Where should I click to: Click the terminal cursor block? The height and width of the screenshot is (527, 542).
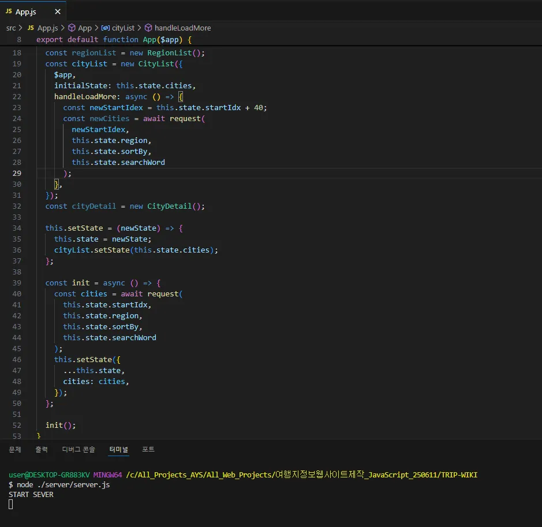pos(11,505)
